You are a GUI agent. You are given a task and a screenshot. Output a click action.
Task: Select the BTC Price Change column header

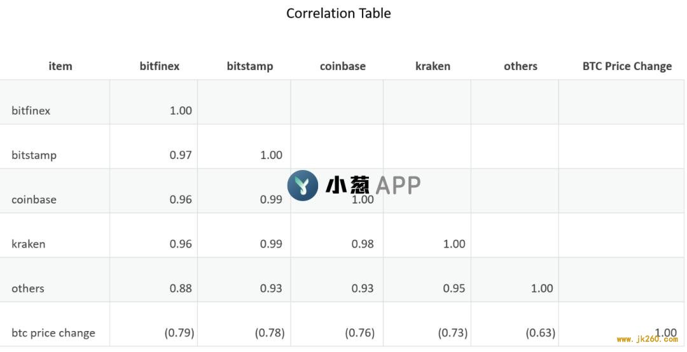[627, 66]
